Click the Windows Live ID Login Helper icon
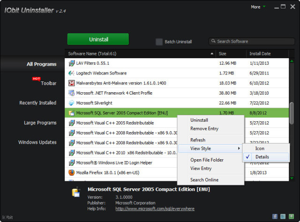Screen dimensions: 300x222 tap(72, 163)
